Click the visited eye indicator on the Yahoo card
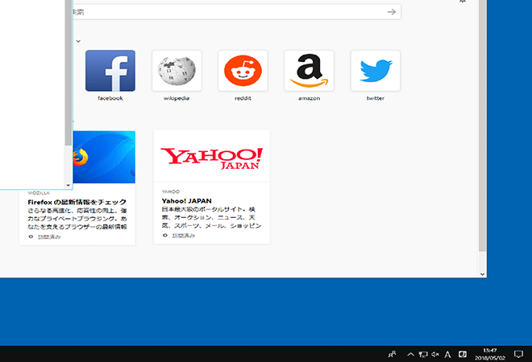Screen dimensions: 532x362 (165, 236)
